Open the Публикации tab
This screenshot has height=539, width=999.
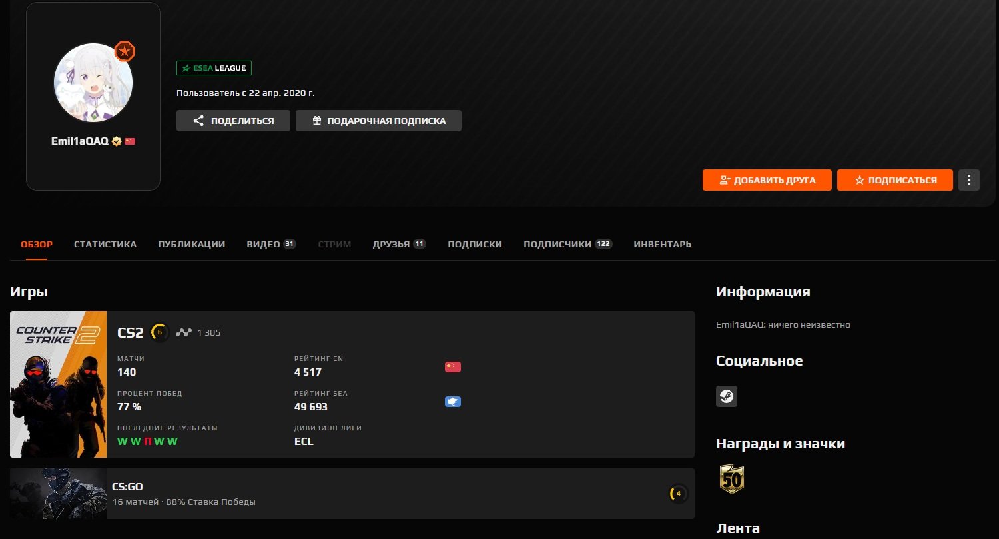(x=192, y=244)
